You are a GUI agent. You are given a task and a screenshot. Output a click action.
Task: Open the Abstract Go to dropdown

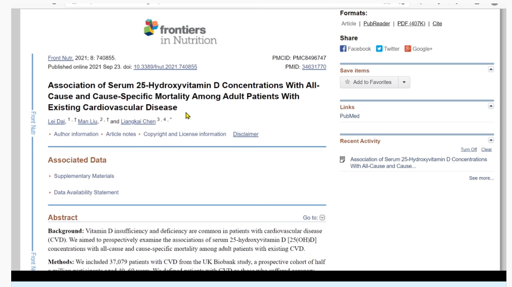coord(322,218)
